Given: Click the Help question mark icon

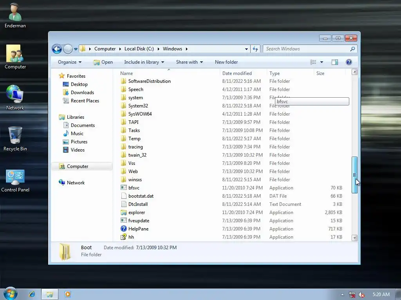Looking at the screenshot, I should click(349, 62).
